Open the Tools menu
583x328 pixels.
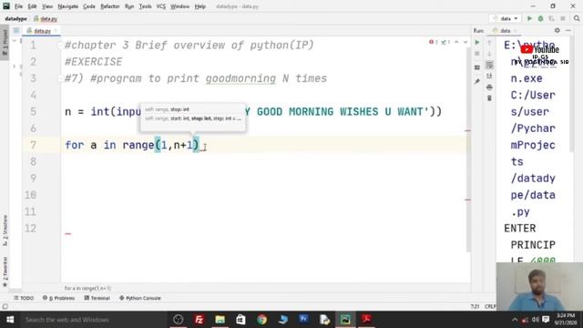coord(146,6)
